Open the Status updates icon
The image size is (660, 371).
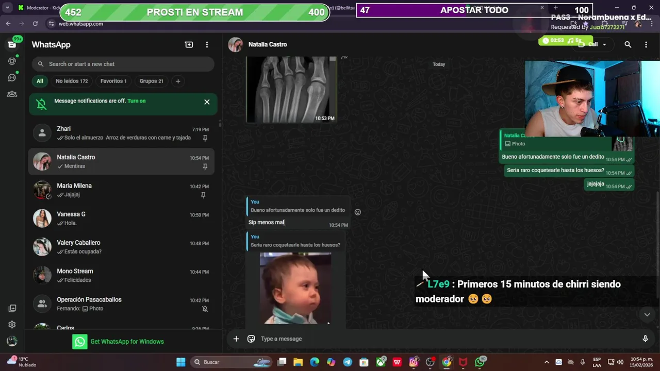coord(12,61)
